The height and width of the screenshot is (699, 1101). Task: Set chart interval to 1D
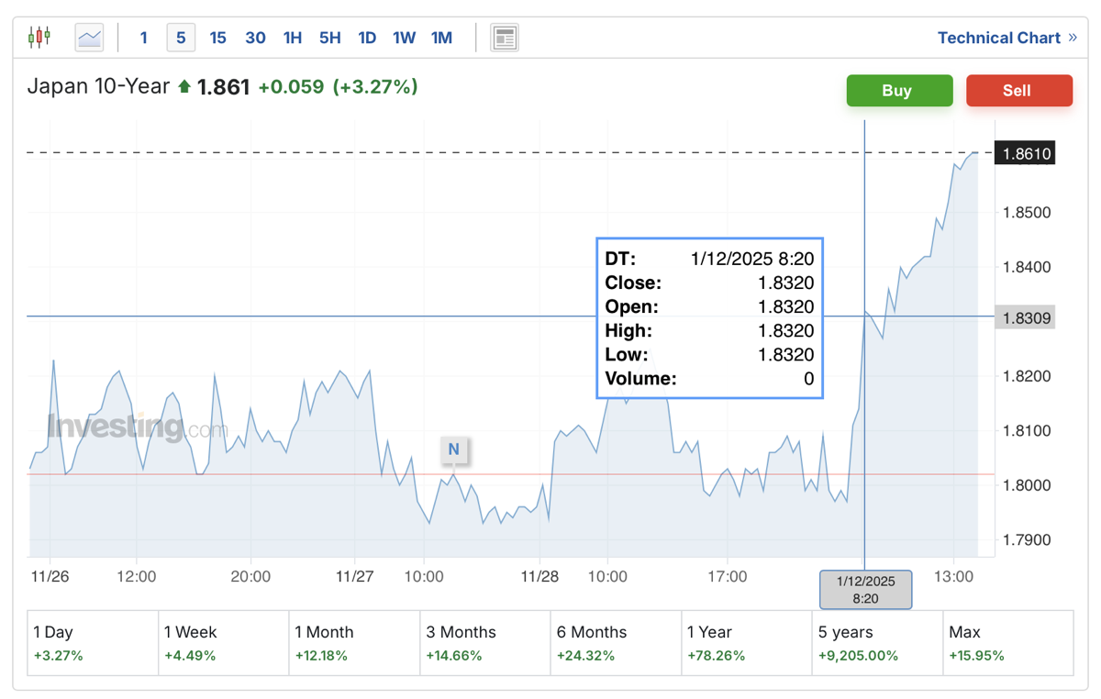click(x=367, y=38)
